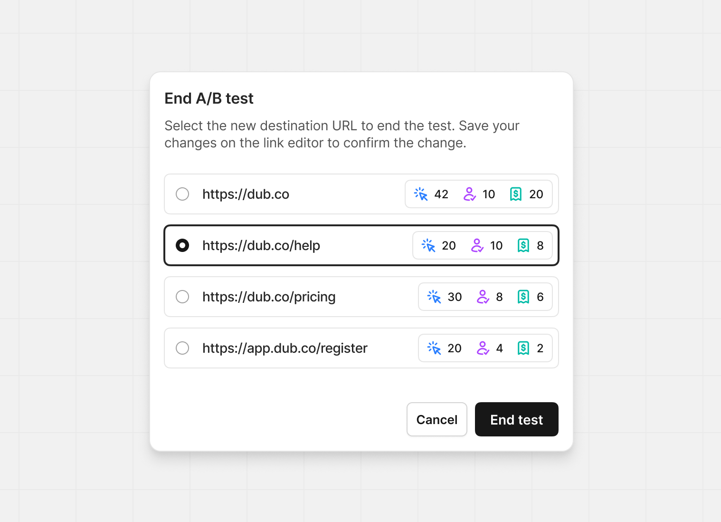
Task: Click the stats badge for dub.co/pricing
Action: tap(485, 297)
